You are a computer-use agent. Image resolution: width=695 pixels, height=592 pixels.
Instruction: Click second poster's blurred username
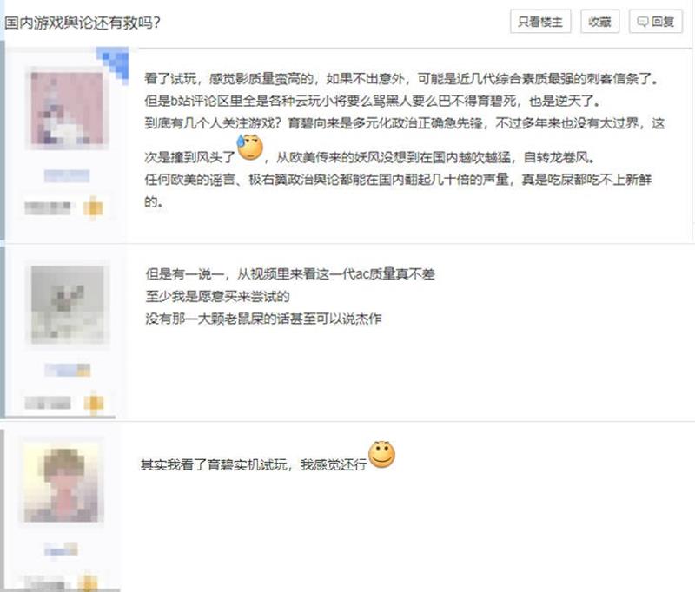68,370
